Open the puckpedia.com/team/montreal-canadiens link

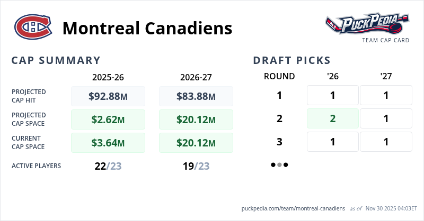click(x=293, y=209)
